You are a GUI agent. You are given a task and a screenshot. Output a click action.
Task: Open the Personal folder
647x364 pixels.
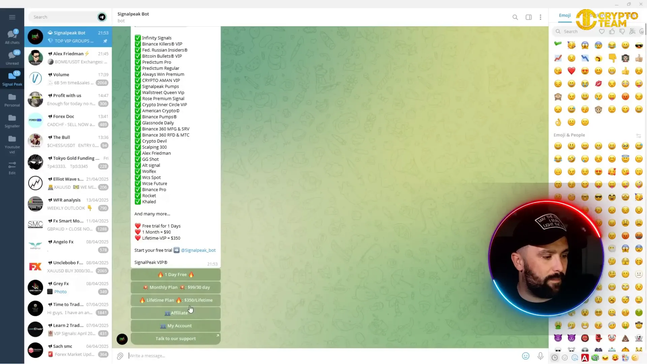[x=12, y=100]
